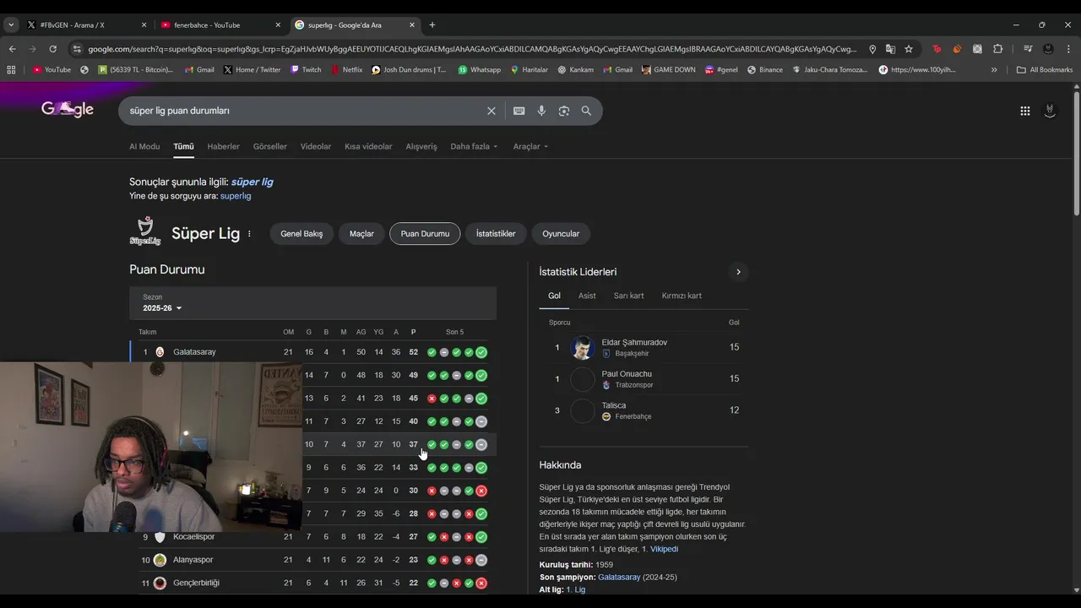Switch to the Sarı kart statistics tab
This screenshot has width=1081, height=608.
coord(628,296)
